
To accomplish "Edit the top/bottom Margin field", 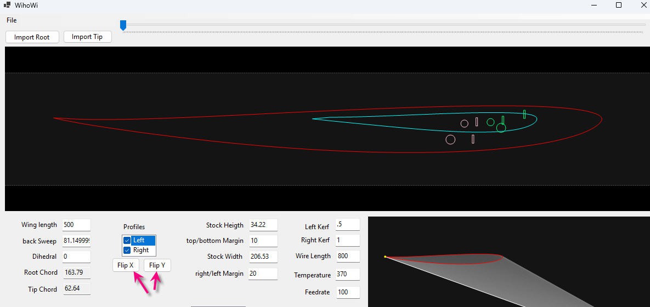I will (263, 241).
